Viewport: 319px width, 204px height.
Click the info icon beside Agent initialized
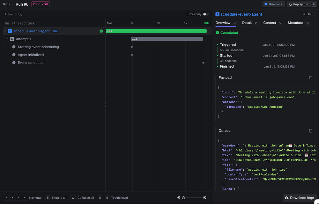14,55
